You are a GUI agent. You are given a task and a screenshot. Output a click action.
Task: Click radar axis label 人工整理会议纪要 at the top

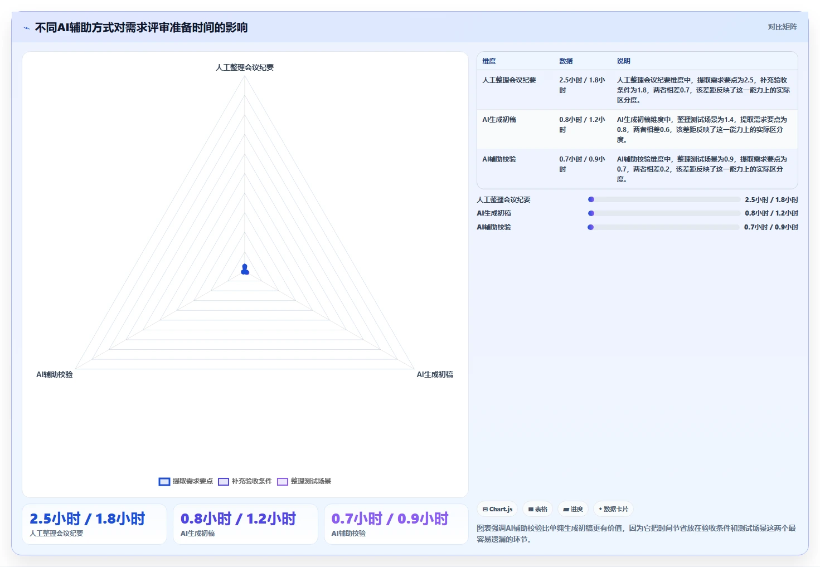point(245,67)
